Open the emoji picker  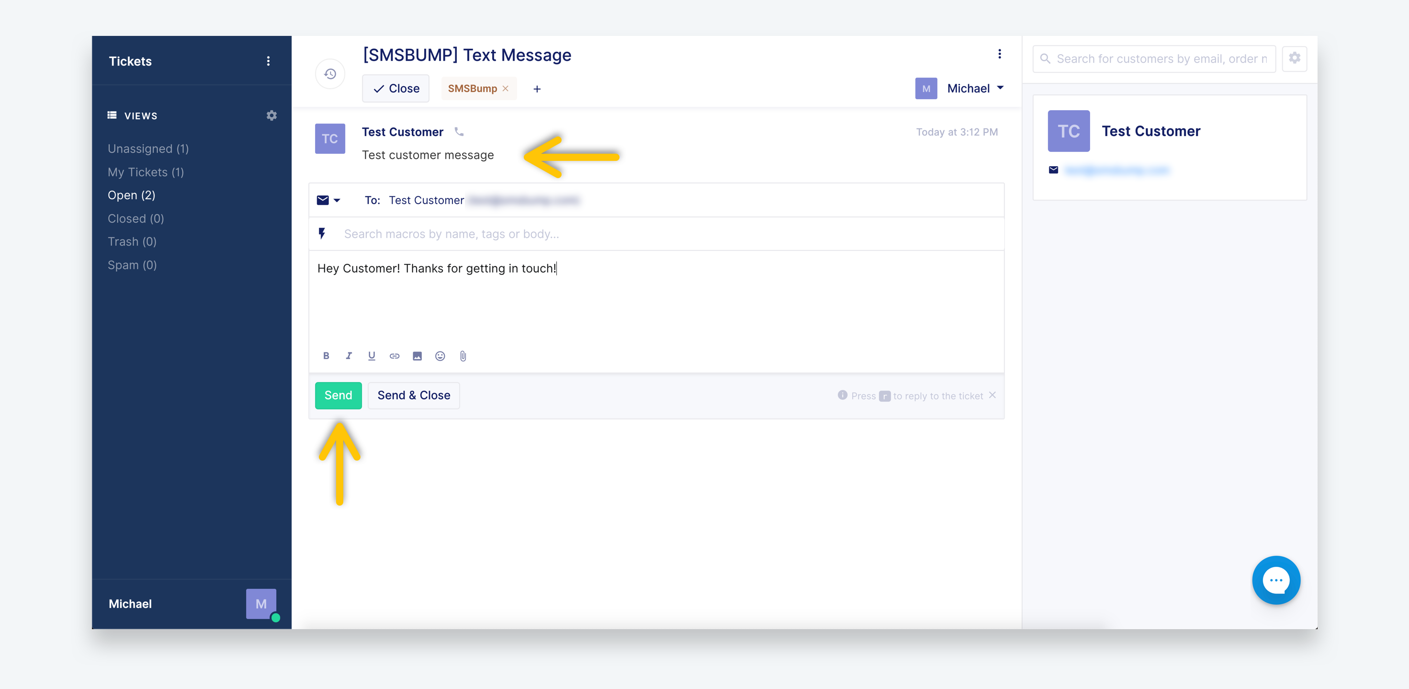tap(440, 356)
